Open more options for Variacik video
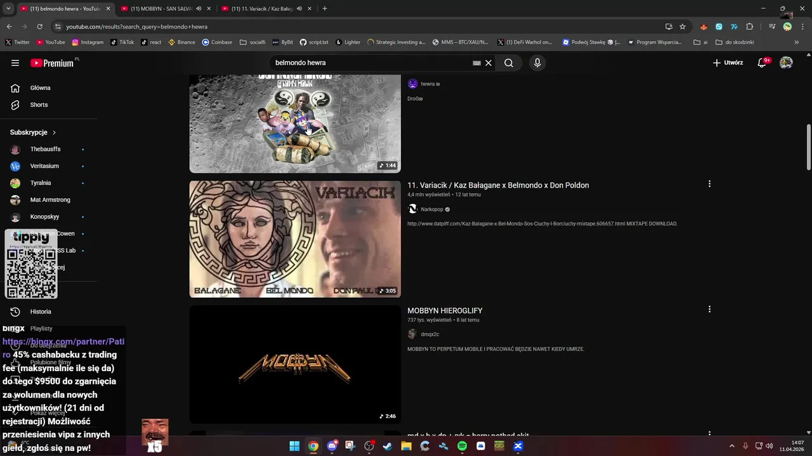Screen dimensions: 812x456 click(709, 184)
